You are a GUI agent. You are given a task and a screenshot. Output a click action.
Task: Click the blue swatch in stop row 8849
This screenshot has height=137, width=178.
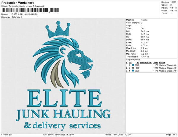coord(133,65)
